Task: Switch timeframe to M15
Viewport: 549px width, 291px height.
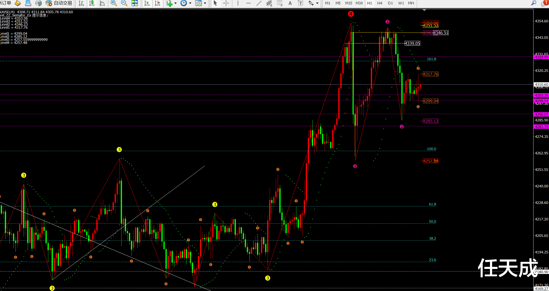Action: [348, 3]
